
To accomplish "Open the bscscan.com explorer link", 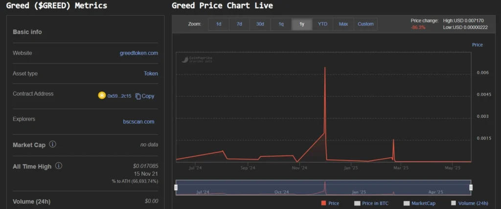I will (138, 122).
